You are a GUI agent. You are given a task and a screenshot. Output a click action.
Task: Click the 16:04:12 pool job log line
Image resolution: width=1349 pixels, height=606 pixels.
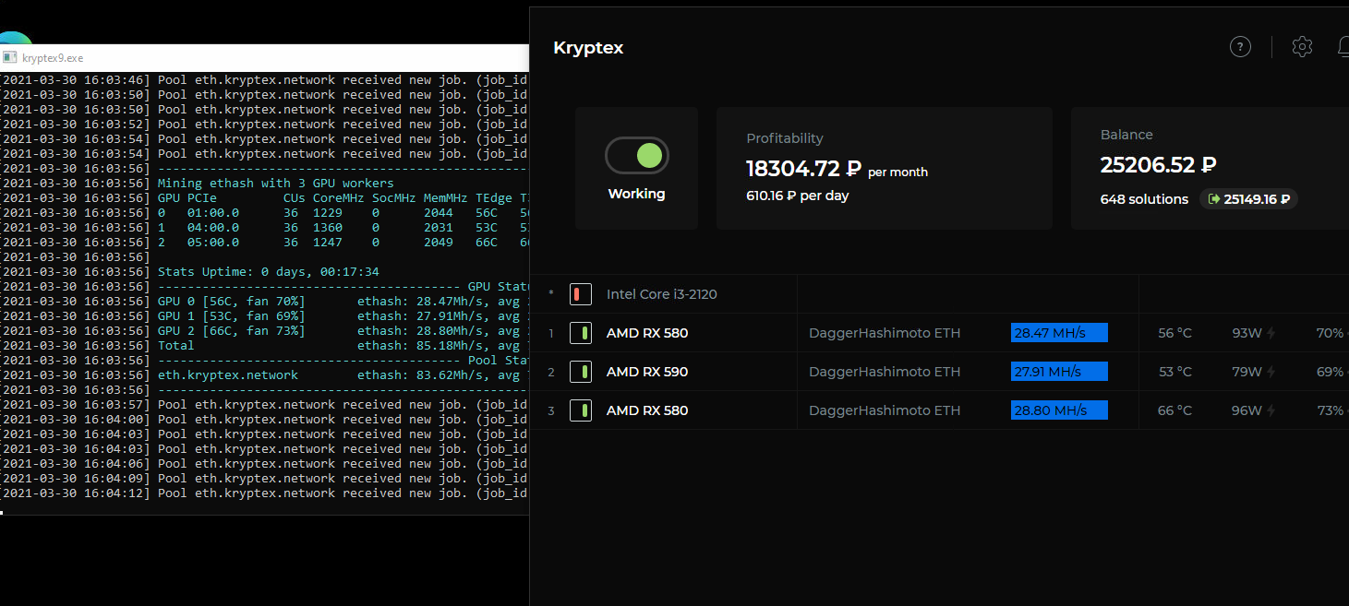click(264, 493)
